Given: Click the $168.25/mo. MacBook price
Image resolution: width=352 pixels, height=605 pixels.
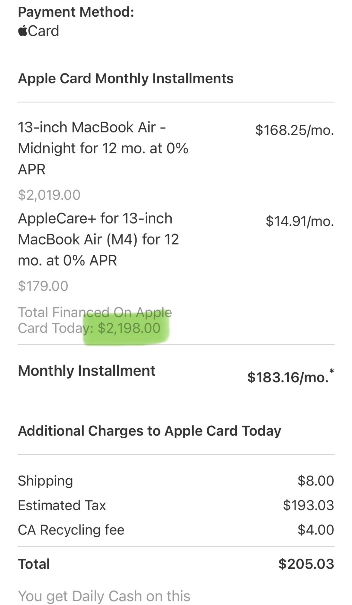Looking at the screenshot, I should (x=295, y=130).
